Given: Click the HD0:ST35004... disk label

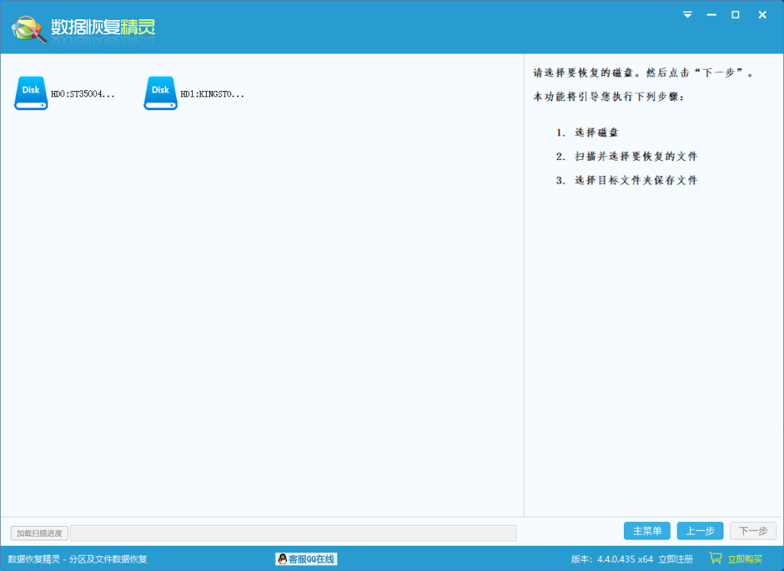Looking at the screenshot, I should tap(83, 94).
